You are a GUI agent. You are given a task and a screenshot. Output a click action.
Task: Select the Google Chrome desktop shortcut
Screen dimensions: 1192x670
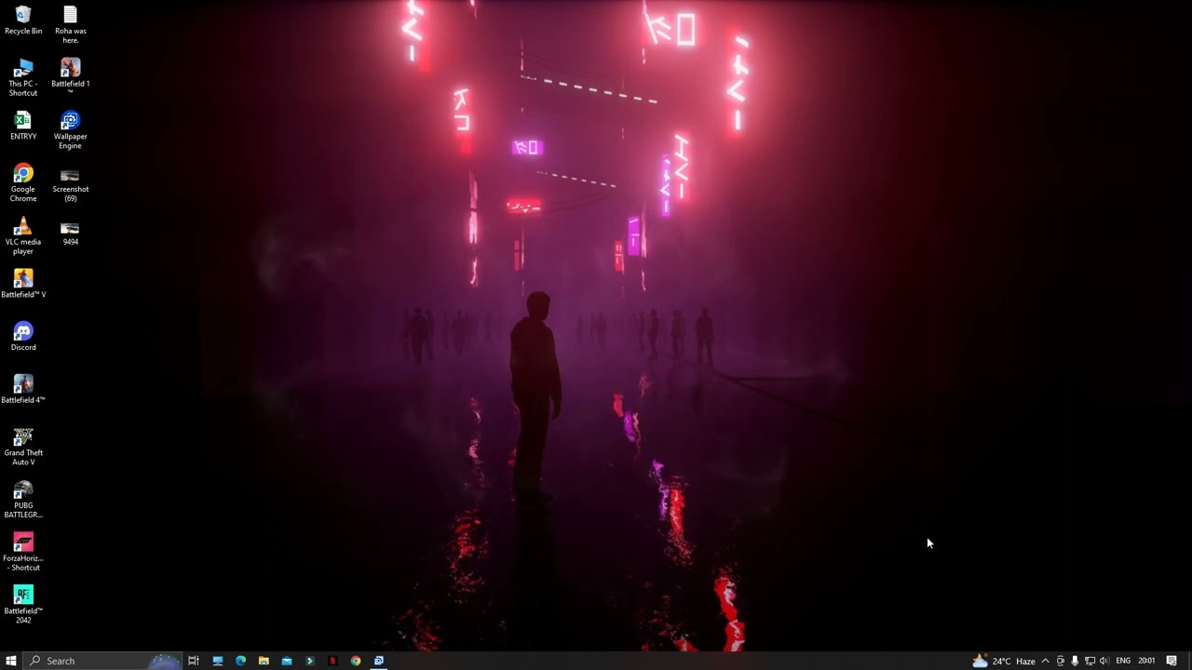pos(23,183)
